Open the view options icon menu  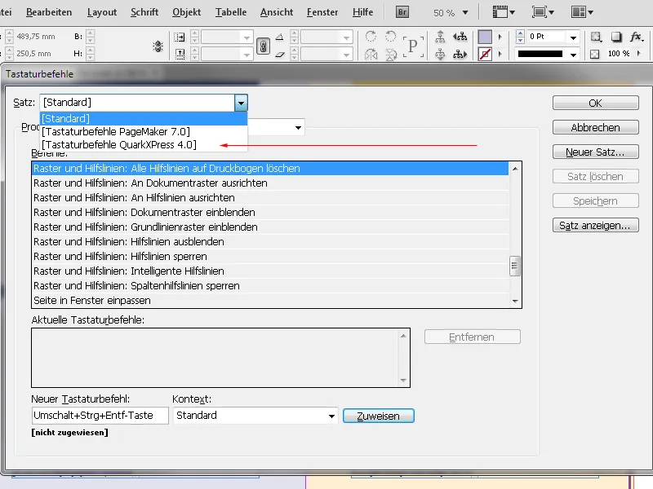(504, 12)
